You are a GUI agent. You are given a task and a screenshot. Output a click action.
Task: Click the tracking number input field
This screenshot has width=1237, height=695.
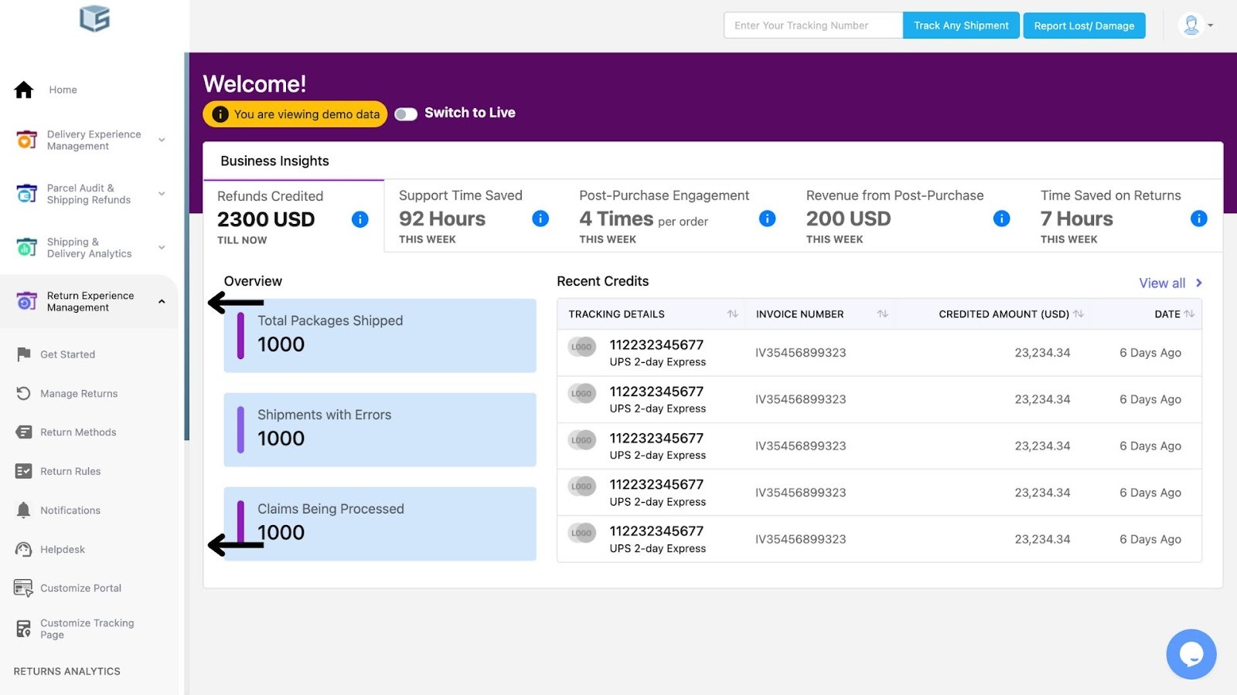813,25
